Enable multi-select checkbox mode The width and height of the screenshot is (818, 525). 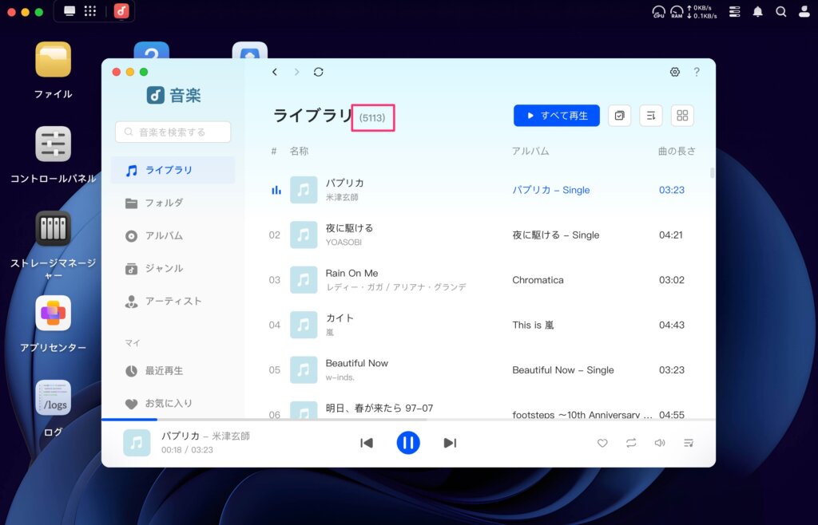click(619, 116)
